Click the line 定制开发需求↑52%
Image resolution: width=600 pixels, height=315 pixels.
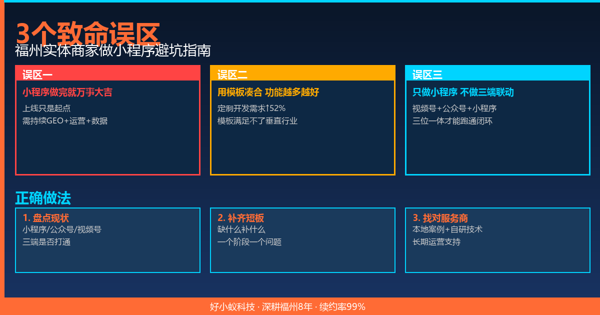coord(251,108)
